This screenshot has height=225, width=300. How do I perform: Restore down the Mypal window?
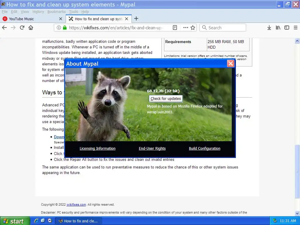[288, 4]
